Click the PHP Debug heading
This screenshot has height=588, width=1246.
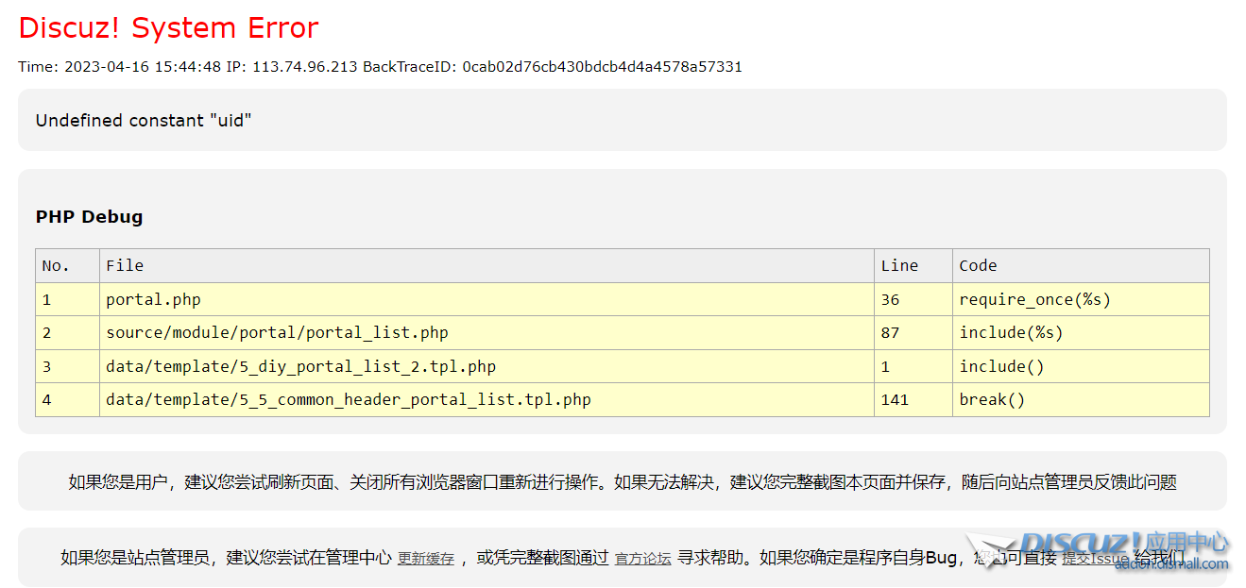[x=89, y=217]
